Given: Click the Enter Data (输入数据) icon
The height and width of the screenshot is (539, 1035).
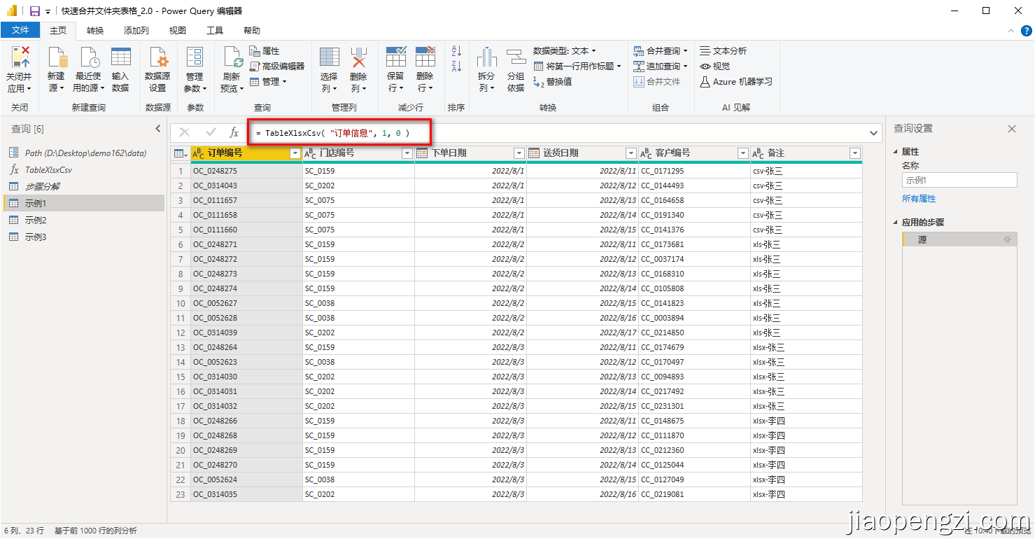Looking at the screenshot, I should [120, 56].
